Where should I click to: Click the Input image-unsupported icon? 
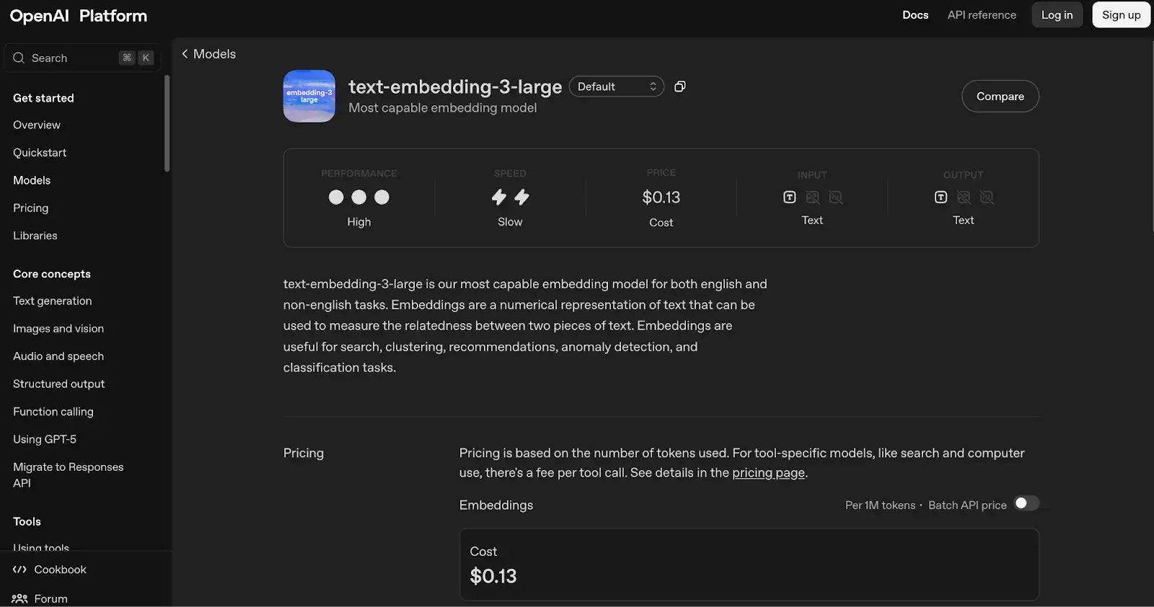(813, 198)
